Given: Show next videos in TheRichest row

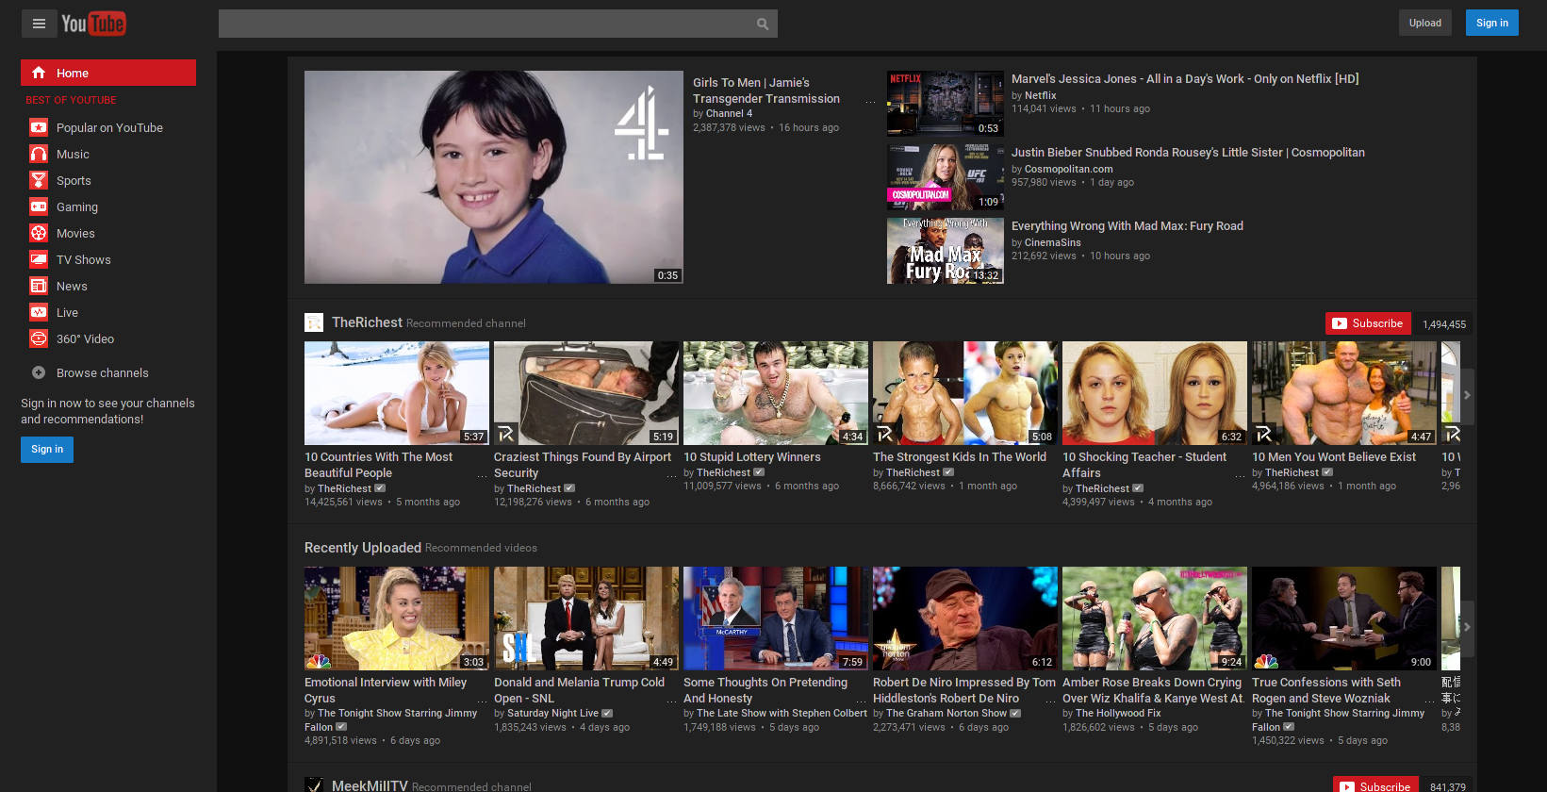Looking at the screenshot, I should coord(1467,395).
